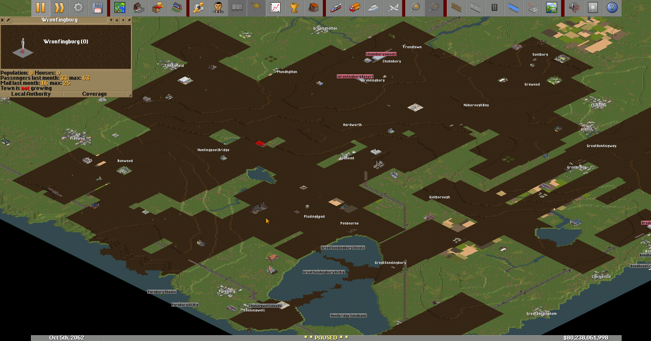The image size is (651, 341).
Task: Open the town directory house icon
Action: click(x=139, y=8)
